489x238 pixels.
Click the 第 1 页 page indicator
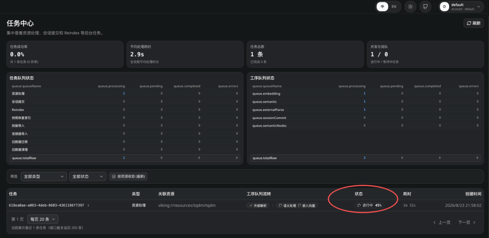pos(18,219)
